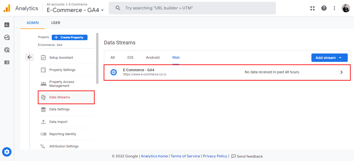Open the E-Commerce - GA4 property switcher dropdown
Viewport: 354px width, 161px height.
point(102,10)
